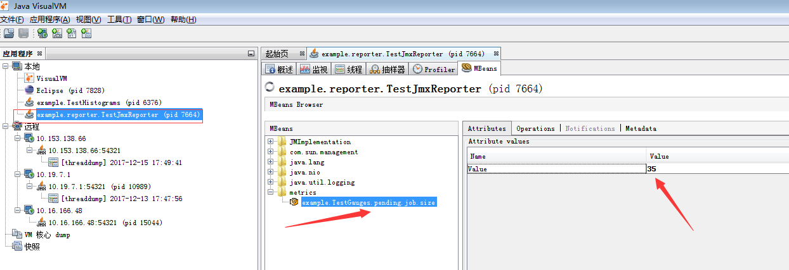Open the 视图(V) menu
This screenshot has height=270, width=789.
(x=88, y=20)
